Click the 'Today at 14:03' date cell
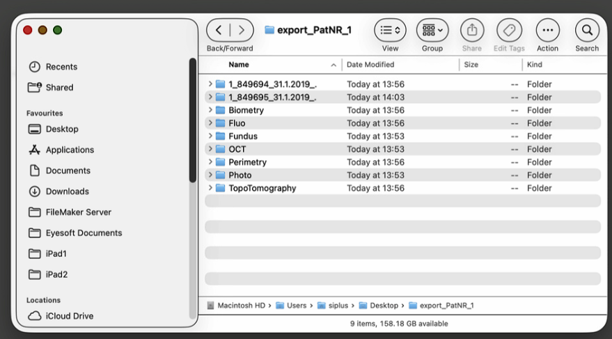Viewport: 612px width, 339px height. 375,97
